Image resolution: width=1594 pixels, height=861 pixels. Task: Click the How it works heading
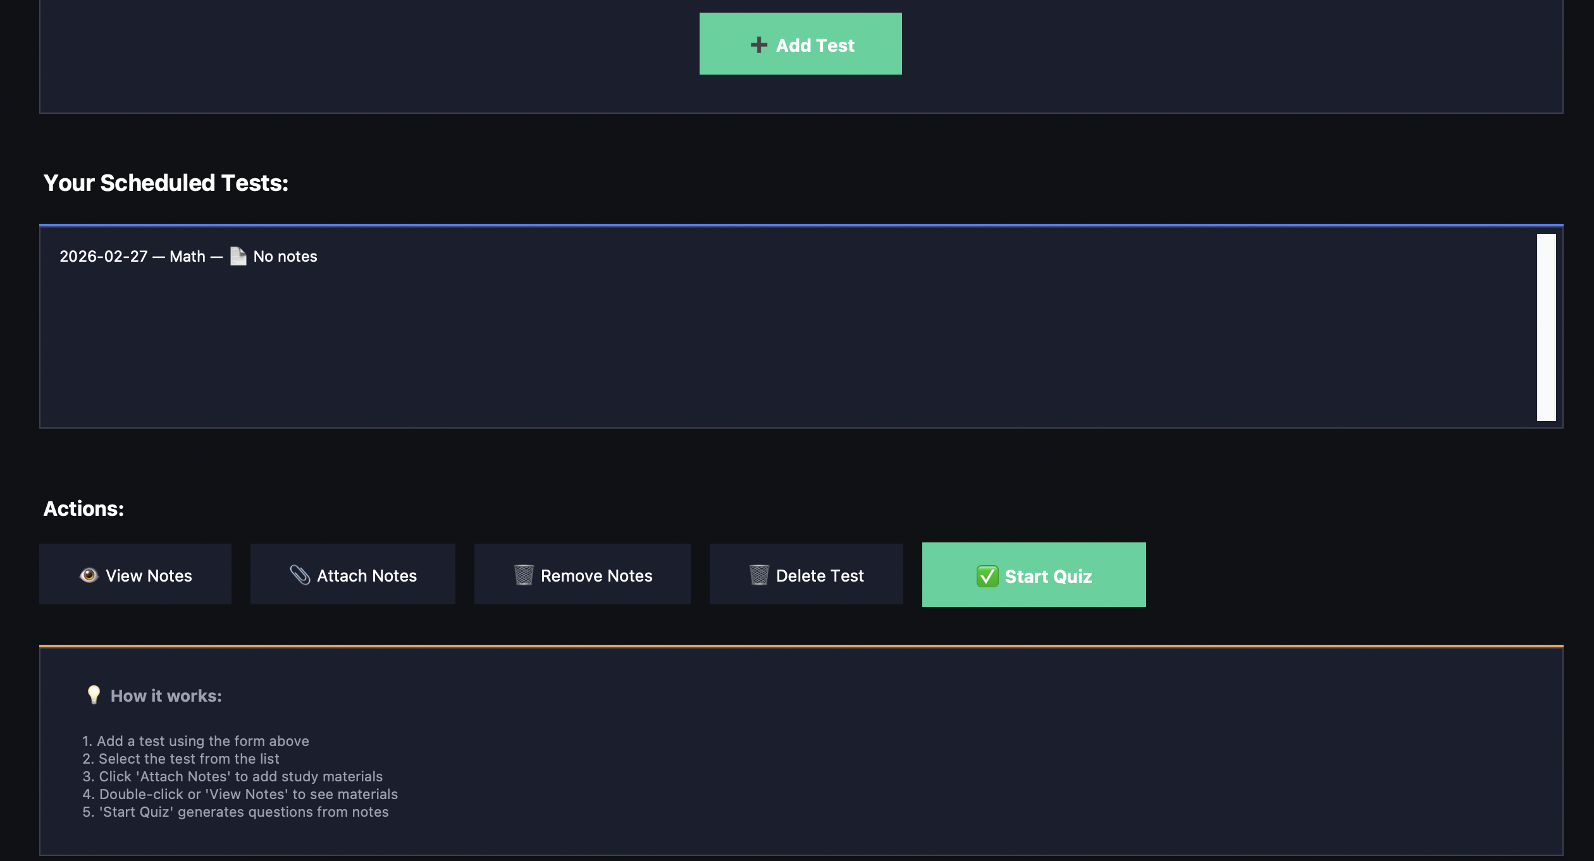point(166,696)
